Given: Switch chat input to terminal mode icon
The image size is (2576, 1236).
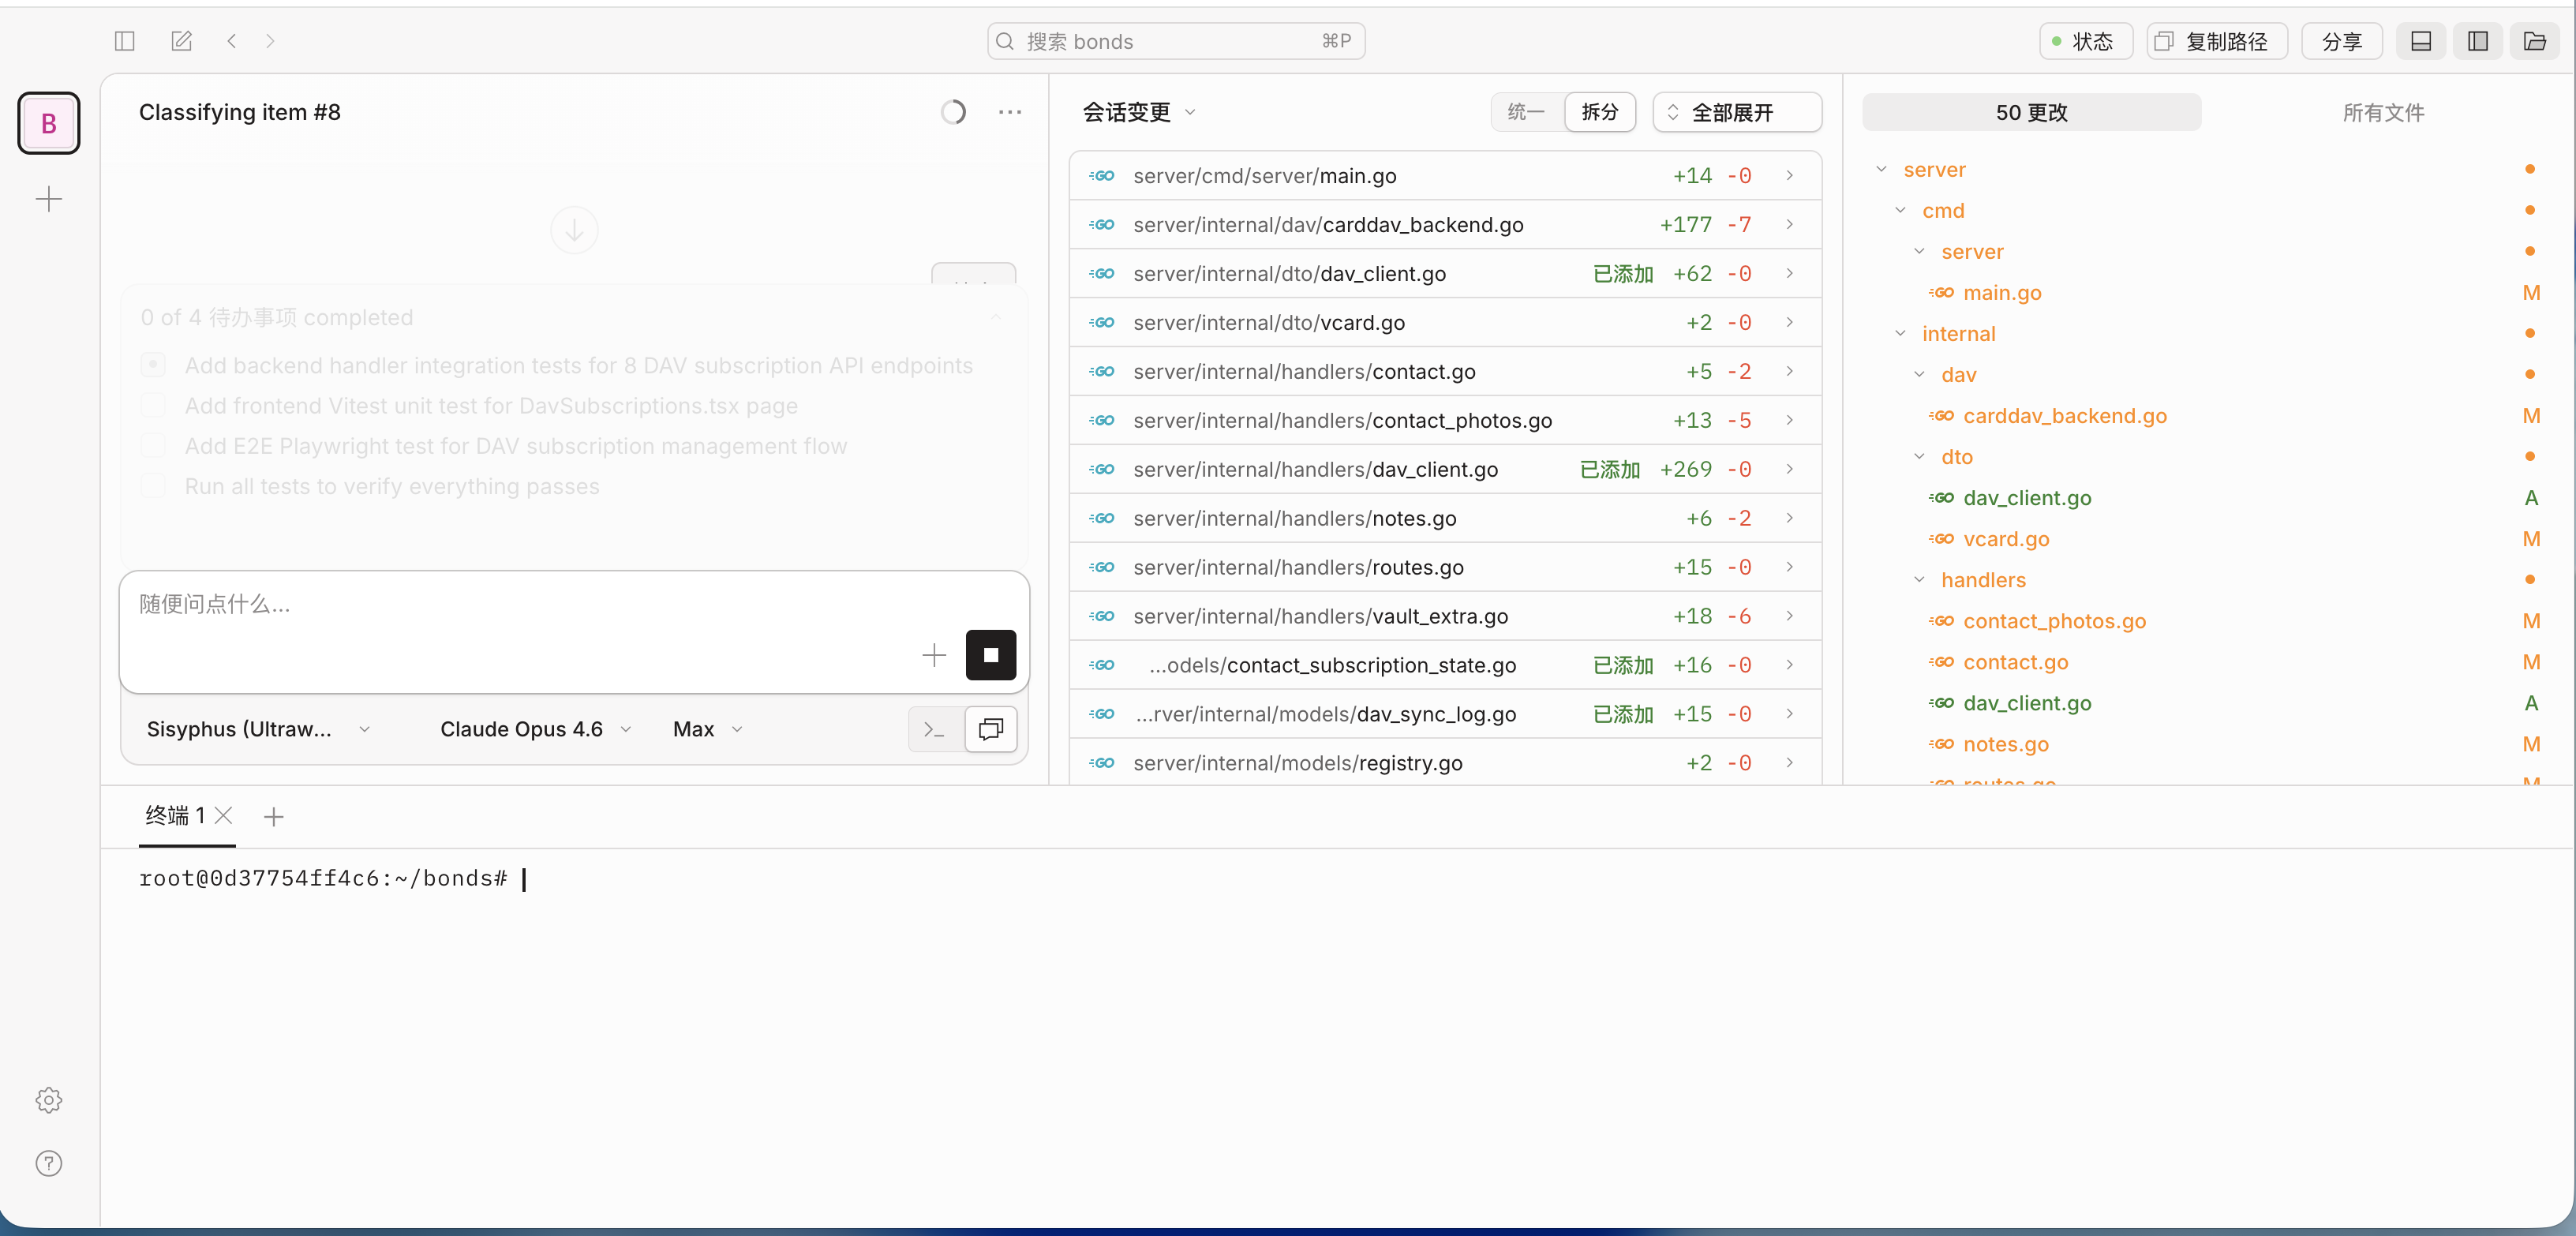Looking at the screenshot, I should (932, 730).
